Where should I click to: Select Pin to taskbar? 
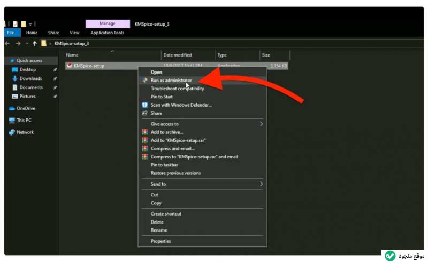tap(164, 165)
